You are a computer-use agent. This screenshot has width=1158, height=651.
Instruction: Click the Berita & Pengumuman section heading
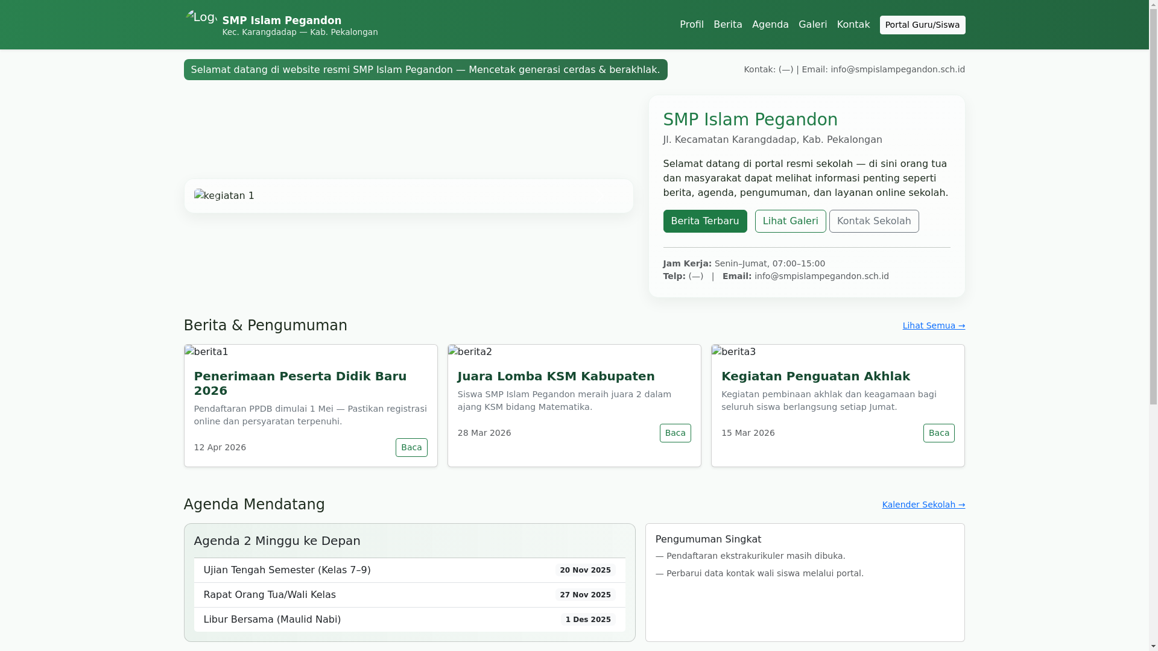265,325
